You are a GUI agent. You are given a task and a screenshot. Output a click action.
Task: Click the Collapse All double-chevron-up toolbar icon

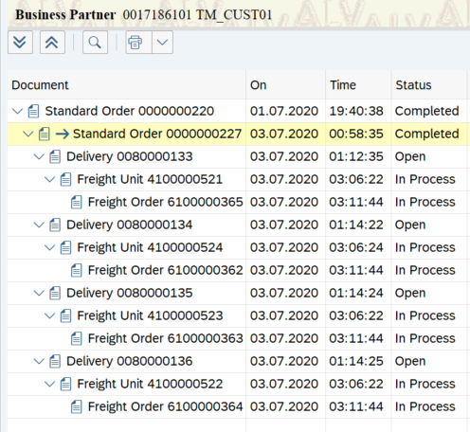(x=52, y=42)
